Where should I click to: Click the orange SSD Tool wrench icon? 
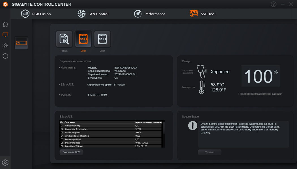coord(194,14)
